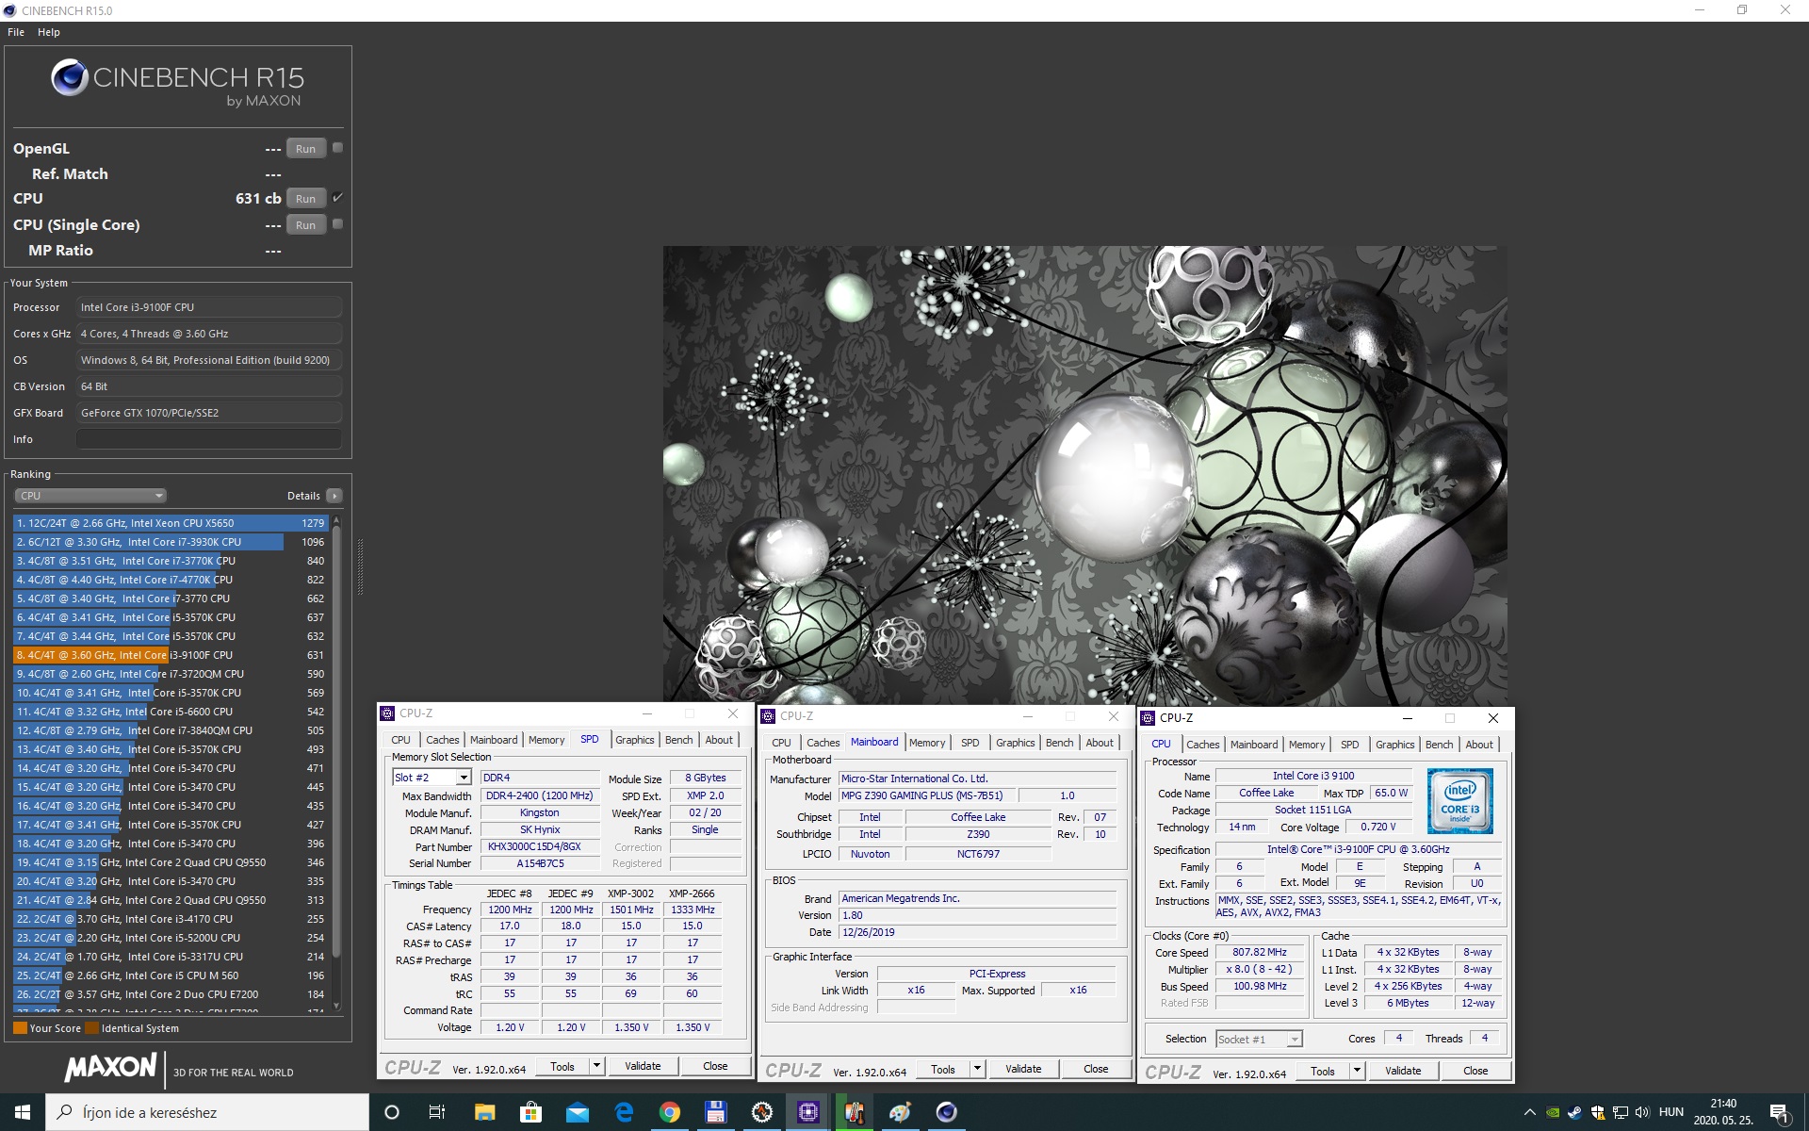Image resolution: width=1809 pixels, height=1131 pixels.
Task: Open the volume control tray icon
Action: [x=1642, y=1112]
